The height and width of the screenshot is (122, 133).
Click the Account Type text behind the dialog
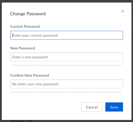22,121
